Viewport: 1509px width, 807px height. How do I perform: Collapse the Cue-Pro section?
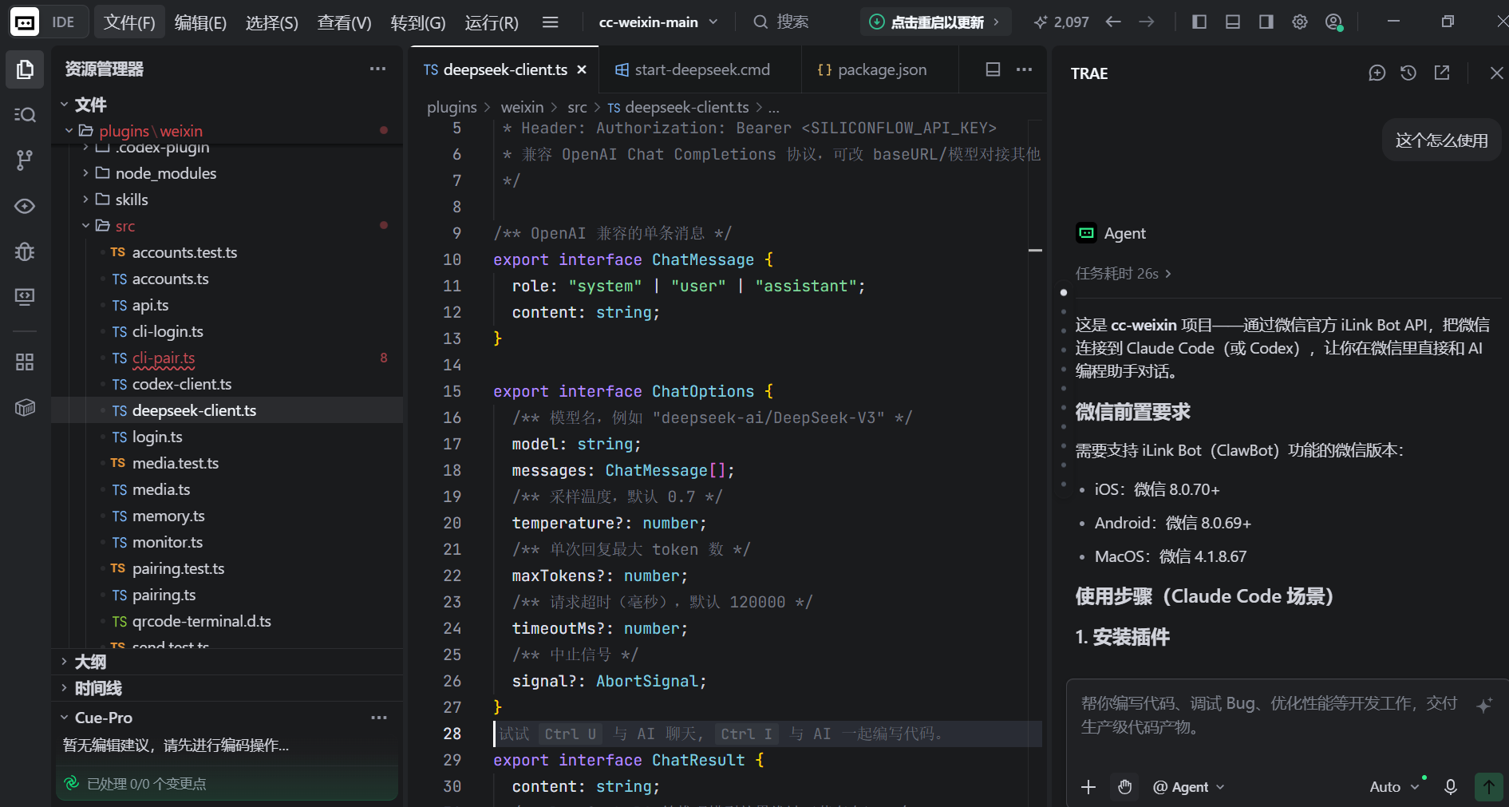tap(65, 718)
